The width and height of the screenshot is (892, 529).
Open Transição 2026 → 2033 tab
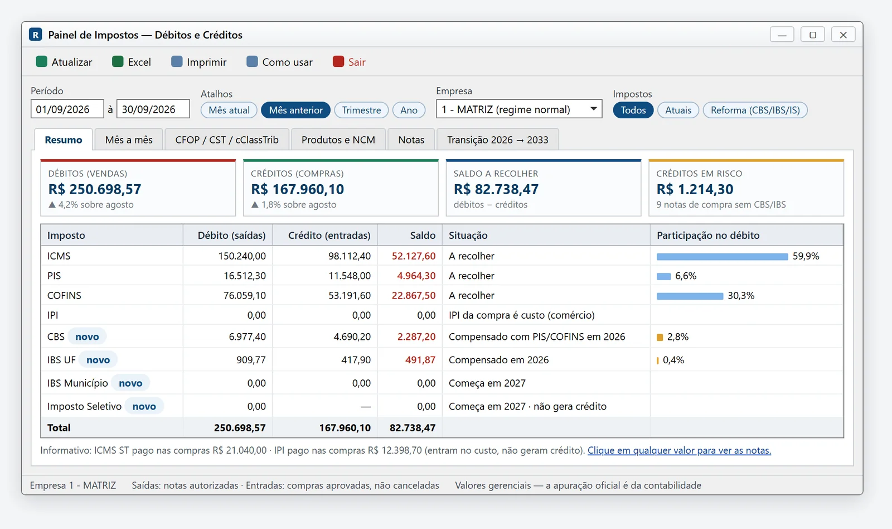pyautogui.click(x=498, y=140)
